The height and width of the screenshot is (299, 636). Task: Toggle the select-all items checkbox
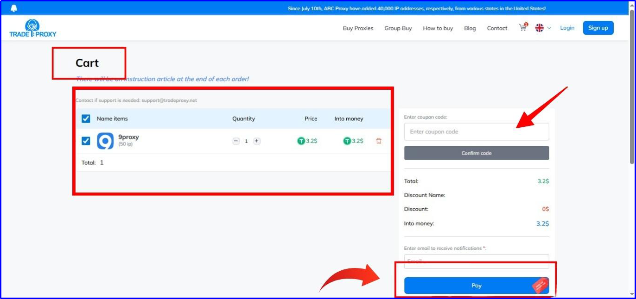point(86,119)
